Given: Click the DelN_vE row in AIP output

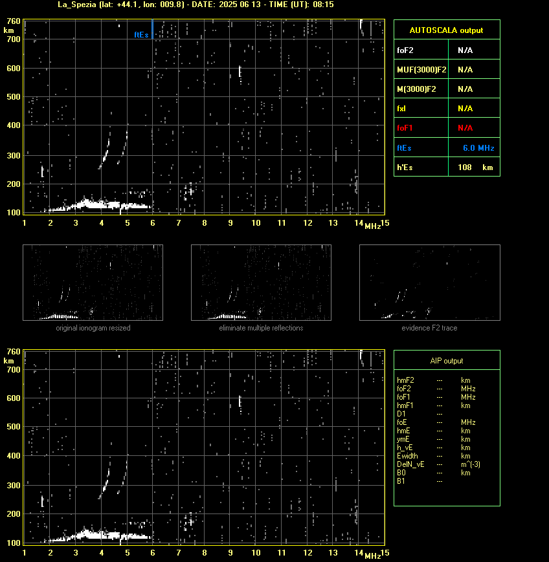Looking at the screenshot, I should [438, 464].
